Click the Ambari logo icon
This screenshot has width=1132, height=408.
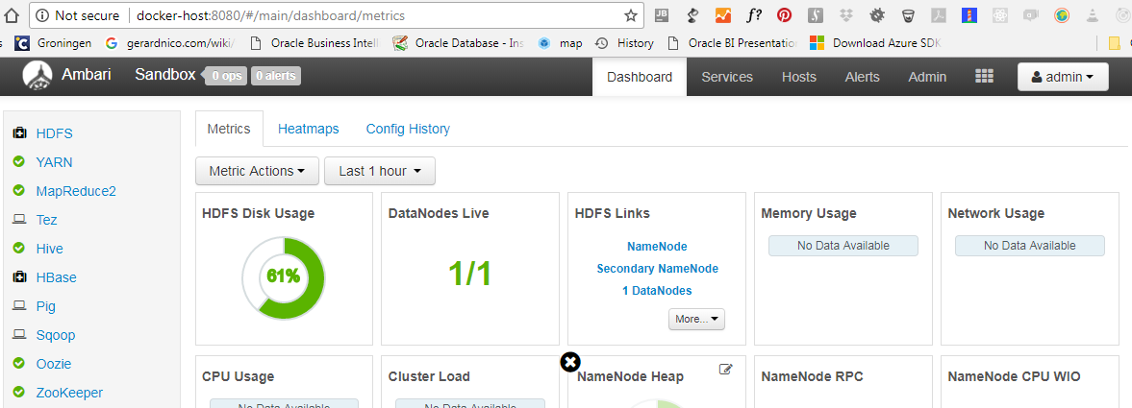(x=37, y=76)
